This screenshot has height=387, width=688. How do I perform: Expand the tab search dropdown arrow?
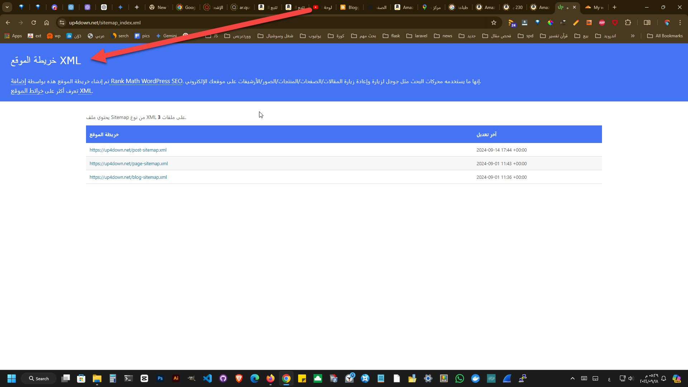pos(7,7)
